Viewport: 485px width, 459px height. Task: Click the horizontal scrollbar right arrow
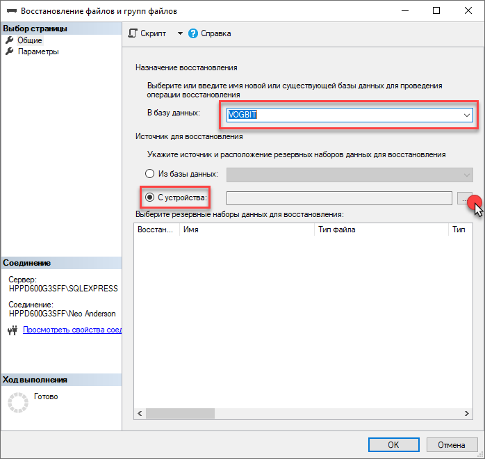coord(467,414)
